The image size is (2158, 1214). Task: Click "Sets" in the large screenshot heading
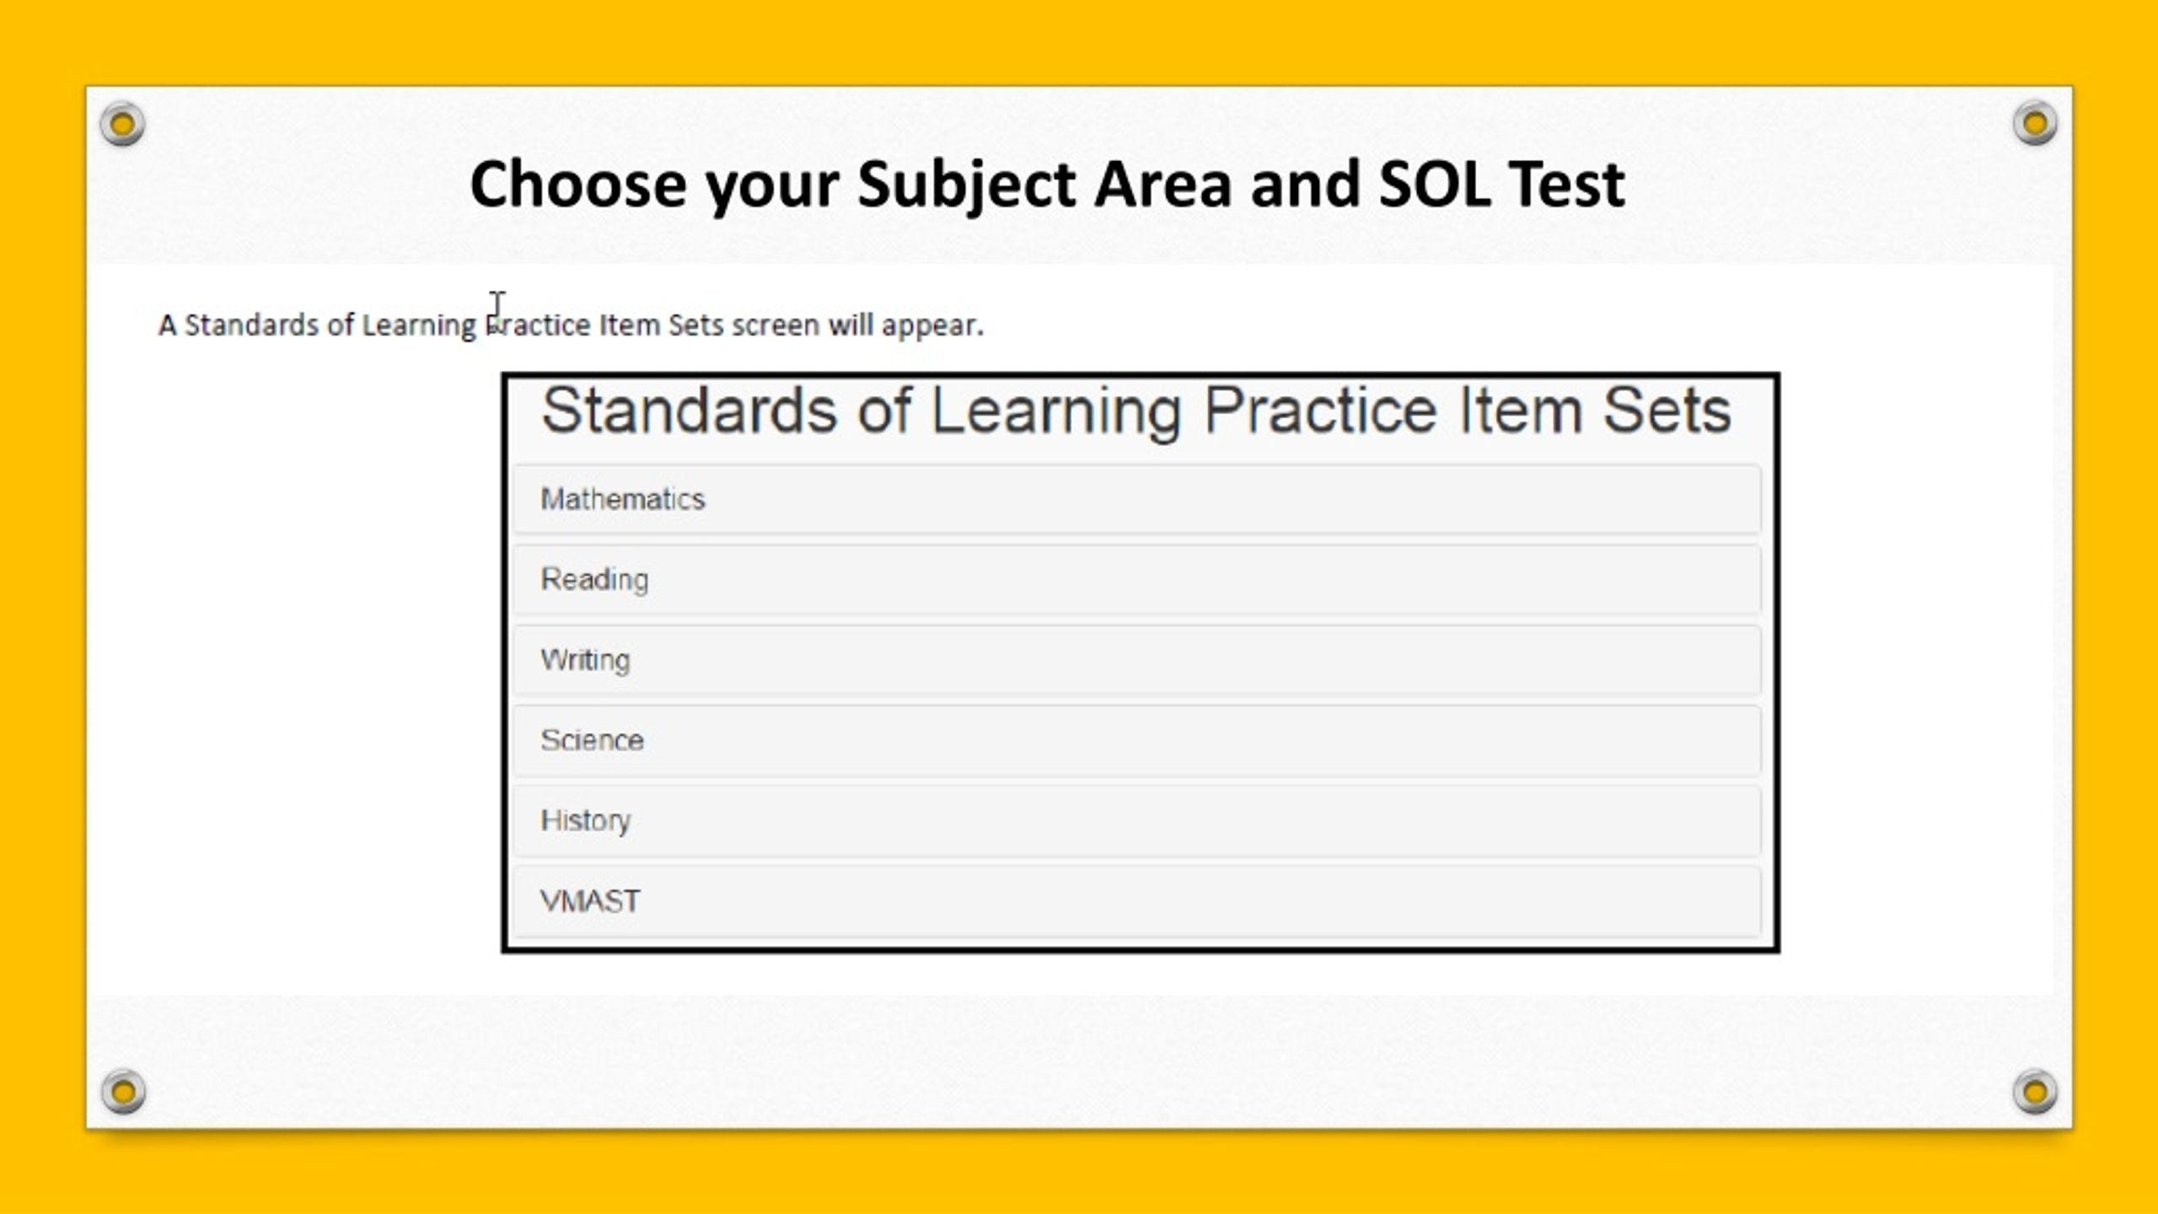pyautogui.click(x=1667, y=411)
